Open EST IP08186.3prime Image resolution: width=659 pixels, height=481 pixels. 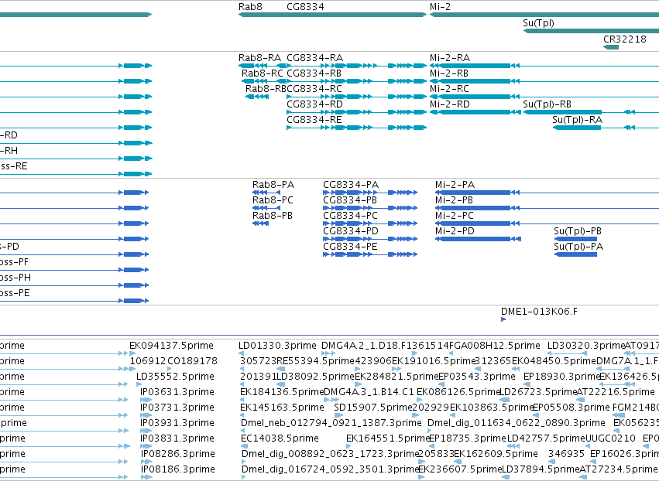[x=178, y=469]
